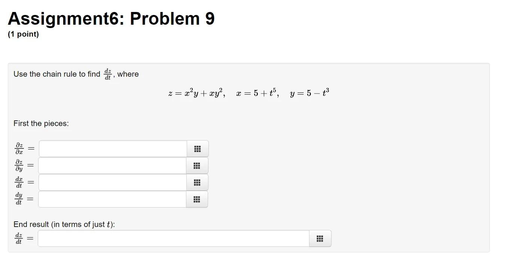The image size is (519, 264).
Task: Select the ∂z/∂x answer input field
Action: pos(112,148)
